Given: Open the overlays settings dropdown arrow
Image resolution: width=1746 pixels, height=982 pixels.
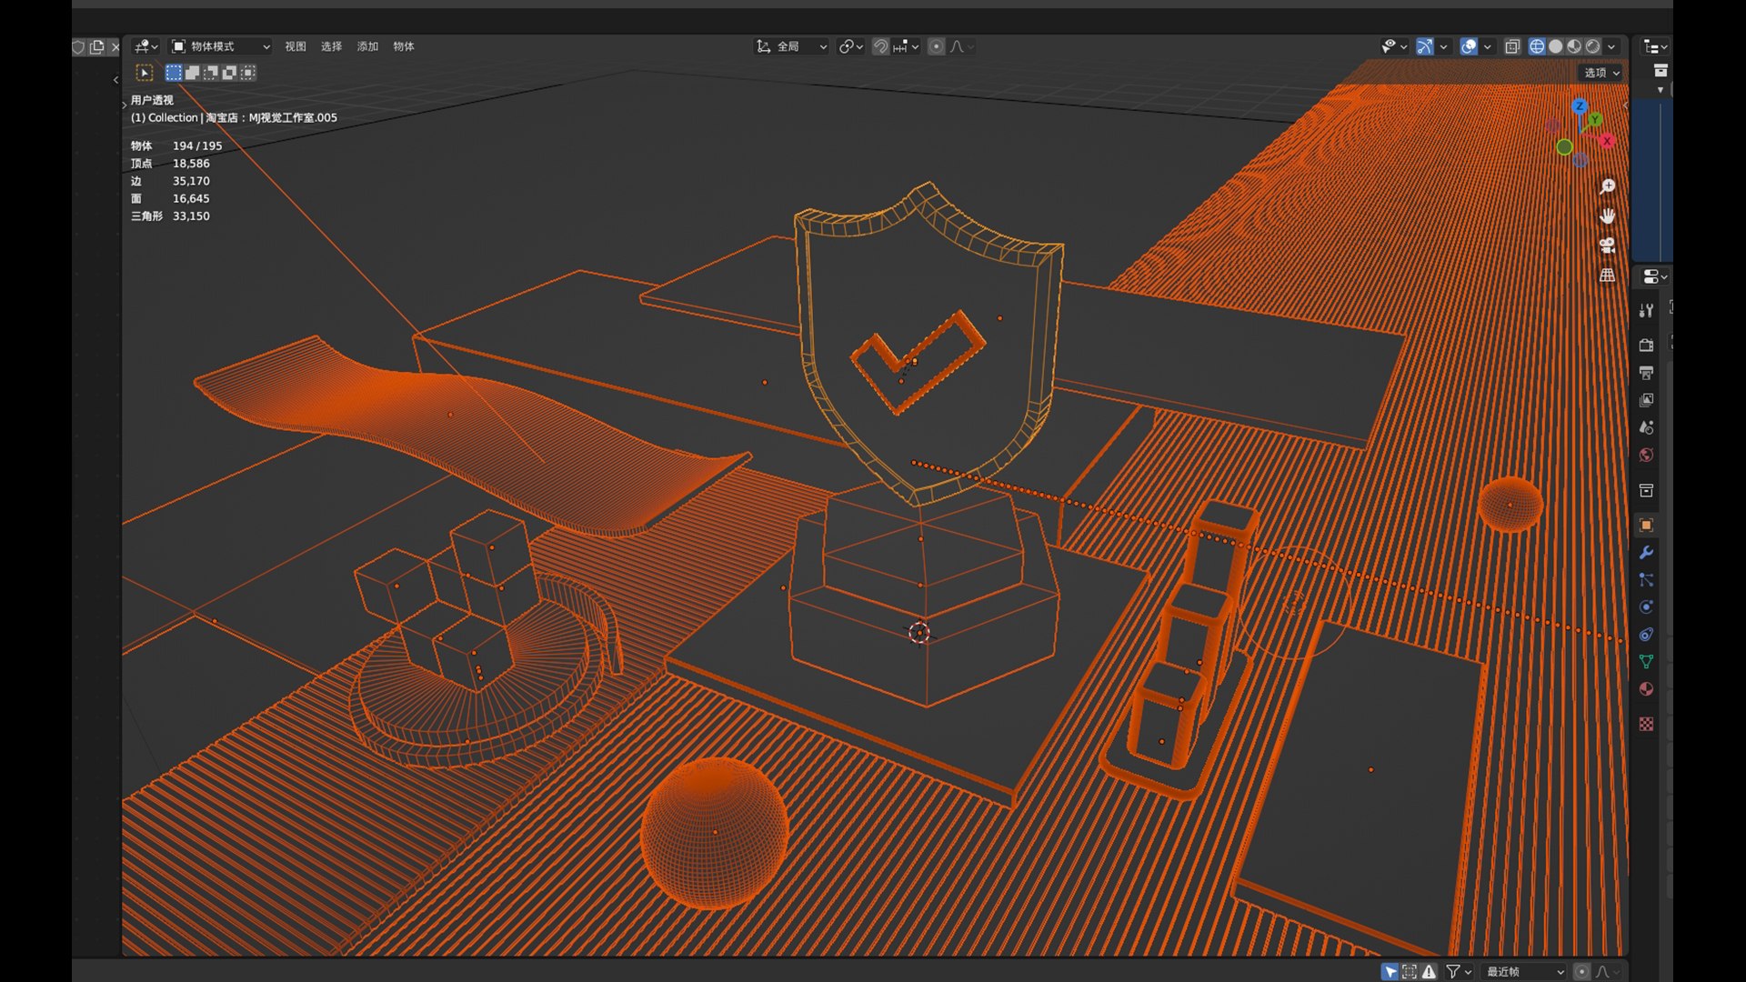Looking at the screenshot, I should pyautogui.click(x=1488, y=46).
